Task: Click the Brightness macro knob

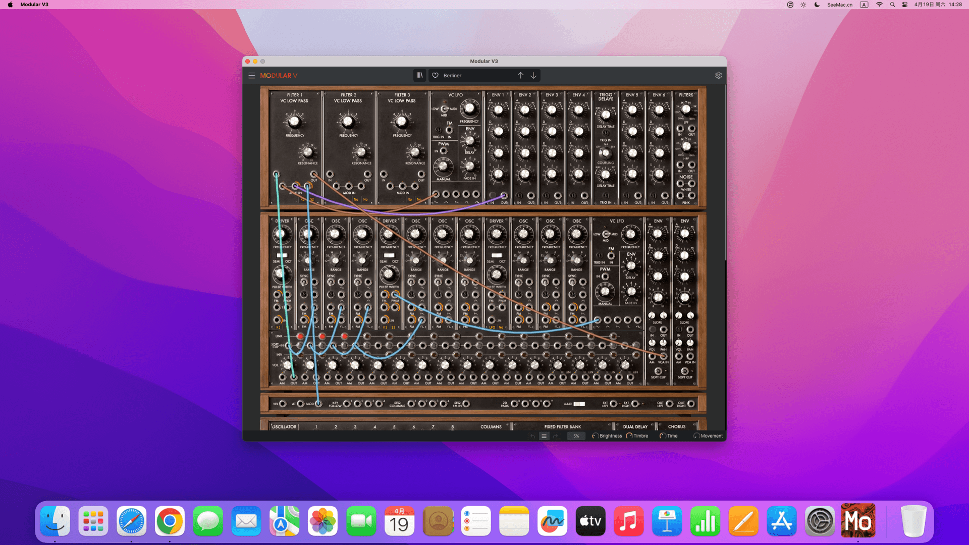Action: (x=596, y=436)
